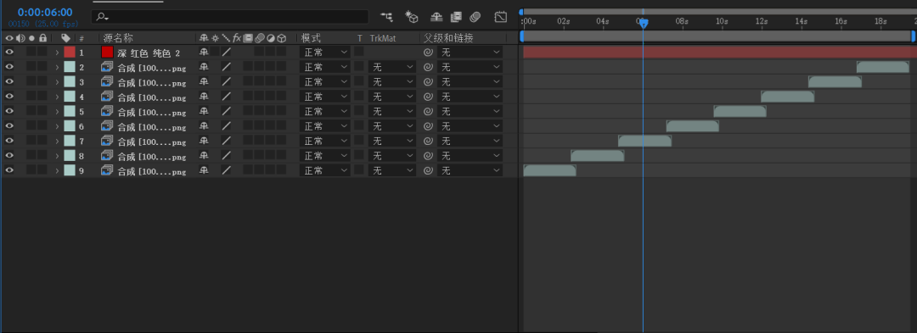
Task: Click the TrkMat column header
Action: pyautogui.click(x=382, y=38)
